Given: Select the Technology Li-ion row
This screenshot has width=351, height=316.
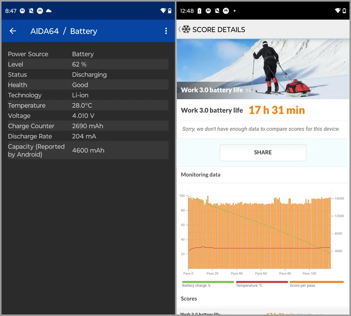Looking at the screenshot, I should tap(88, 95).
